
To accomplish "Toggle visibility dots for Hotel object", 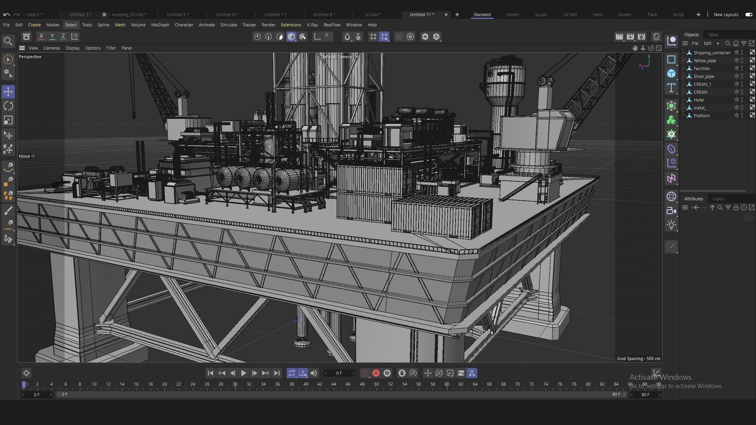I will [742, 100].
